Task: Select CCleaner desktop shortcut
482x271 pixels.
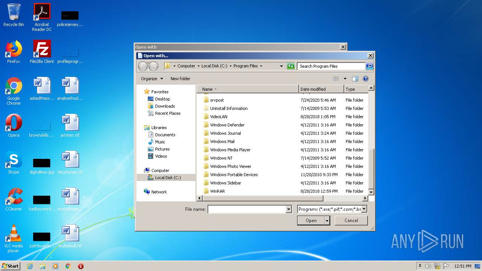Action: click(x=14, y=199)
